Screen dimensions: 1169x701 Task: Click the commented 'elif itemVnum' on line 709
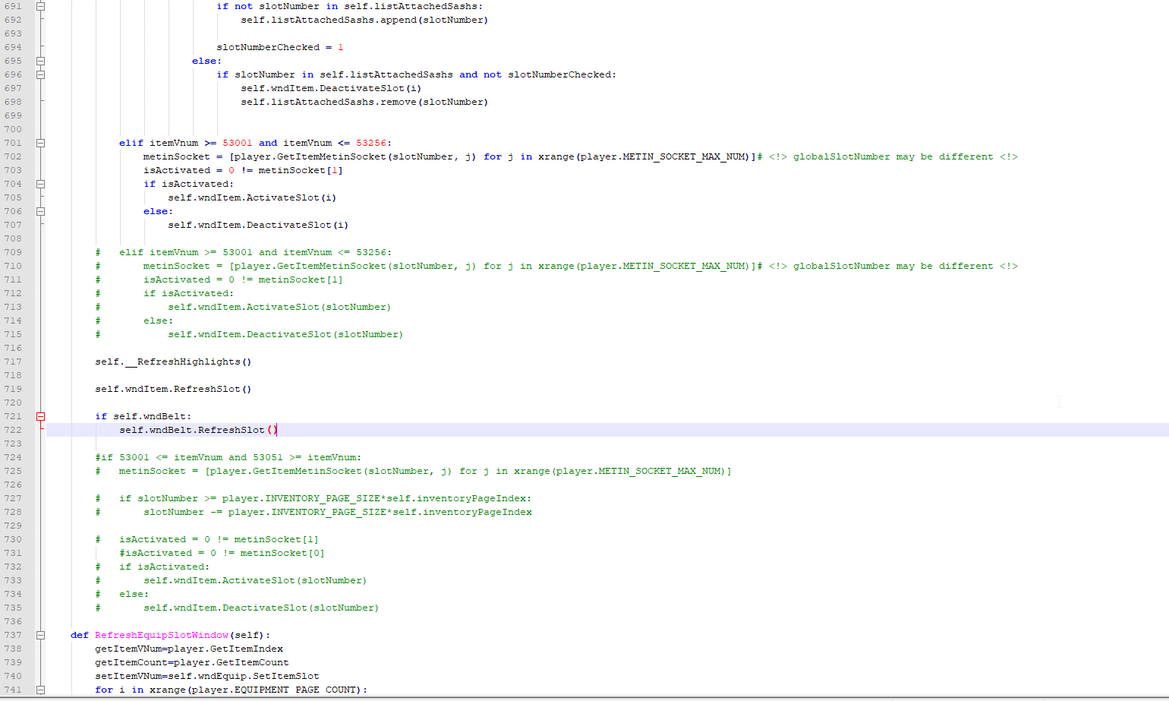pyautogui.click(x=159, y=252)
